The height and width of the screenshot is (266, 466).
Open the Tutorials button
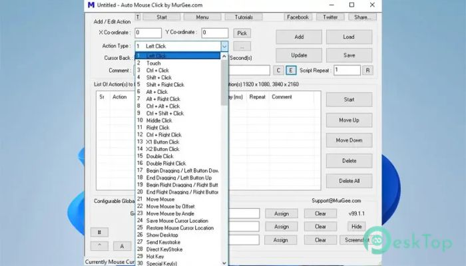[x=244, y=17]
